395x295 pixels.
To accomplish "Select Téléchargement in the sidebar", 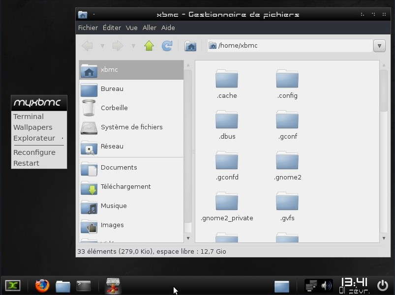I will (125, 187).
